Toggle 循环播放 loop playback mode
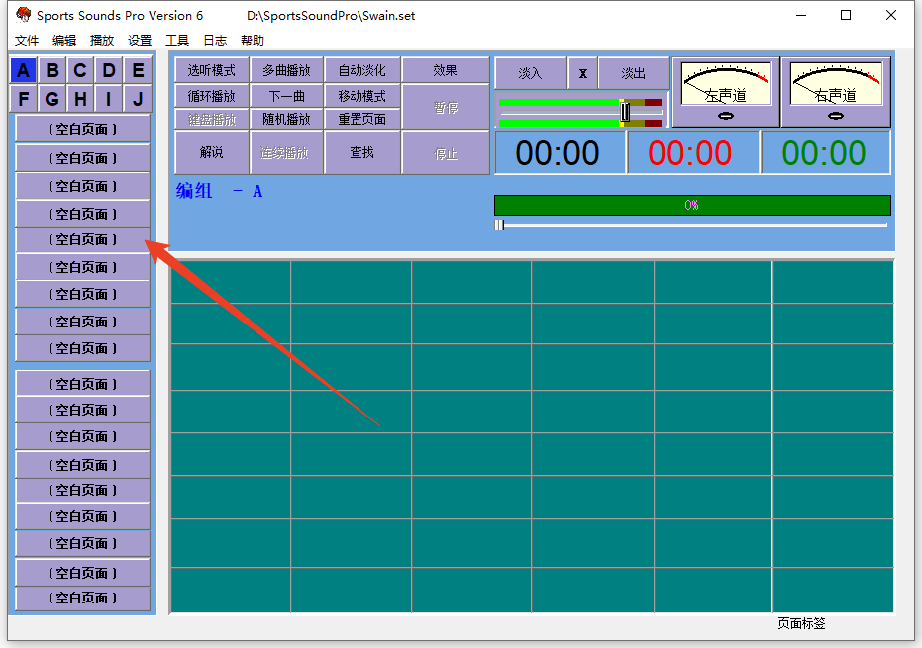 tap(211, 96)
